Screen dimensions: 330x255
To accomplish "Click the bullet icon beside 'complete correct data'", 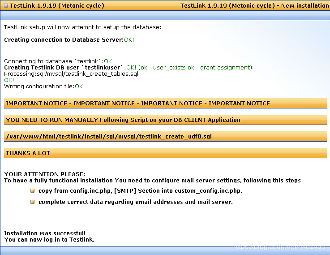I will click(32, 202).
